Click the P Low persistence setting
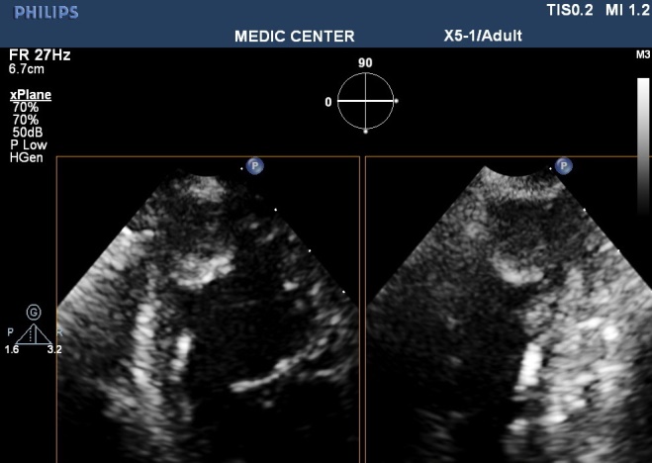The height and width of the screenshot is (463, 652). [x=29, y=143]
